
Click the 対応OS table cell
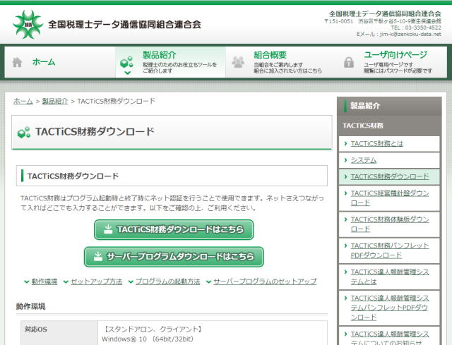[59, 333]
